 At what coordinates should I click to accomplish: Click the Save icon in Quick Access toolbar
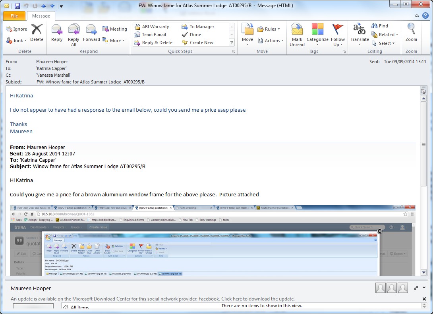(x=17, y=6)
